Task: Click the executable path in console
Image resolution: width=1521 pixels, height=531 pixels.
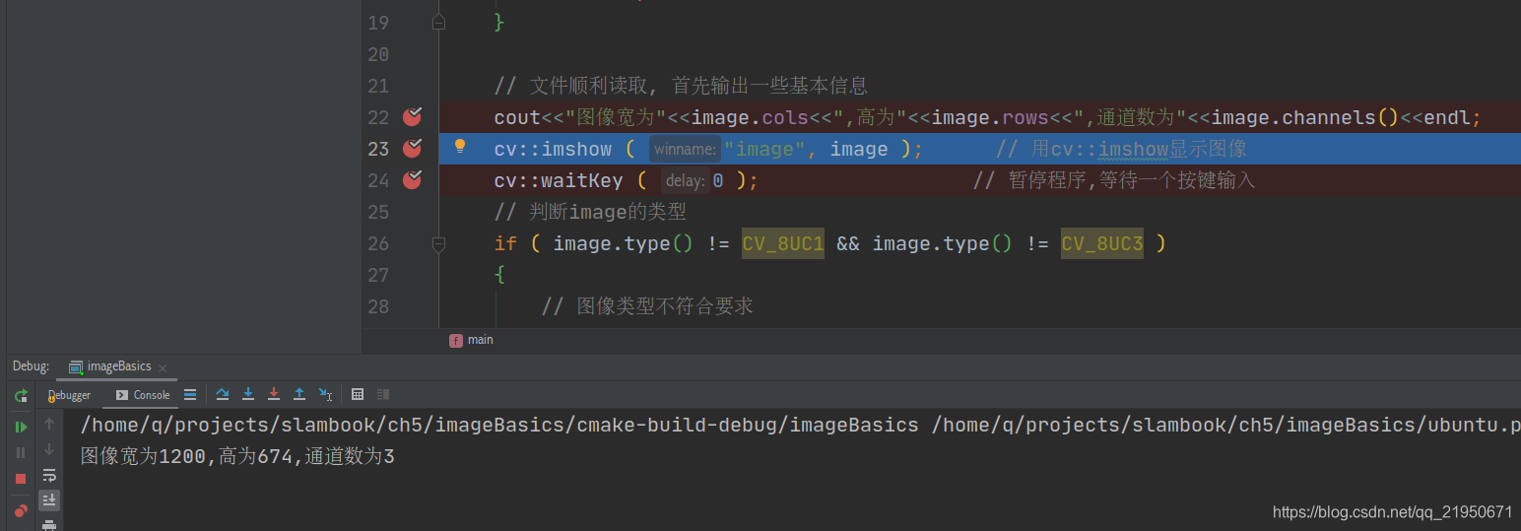Action: [x=499, y=425]
